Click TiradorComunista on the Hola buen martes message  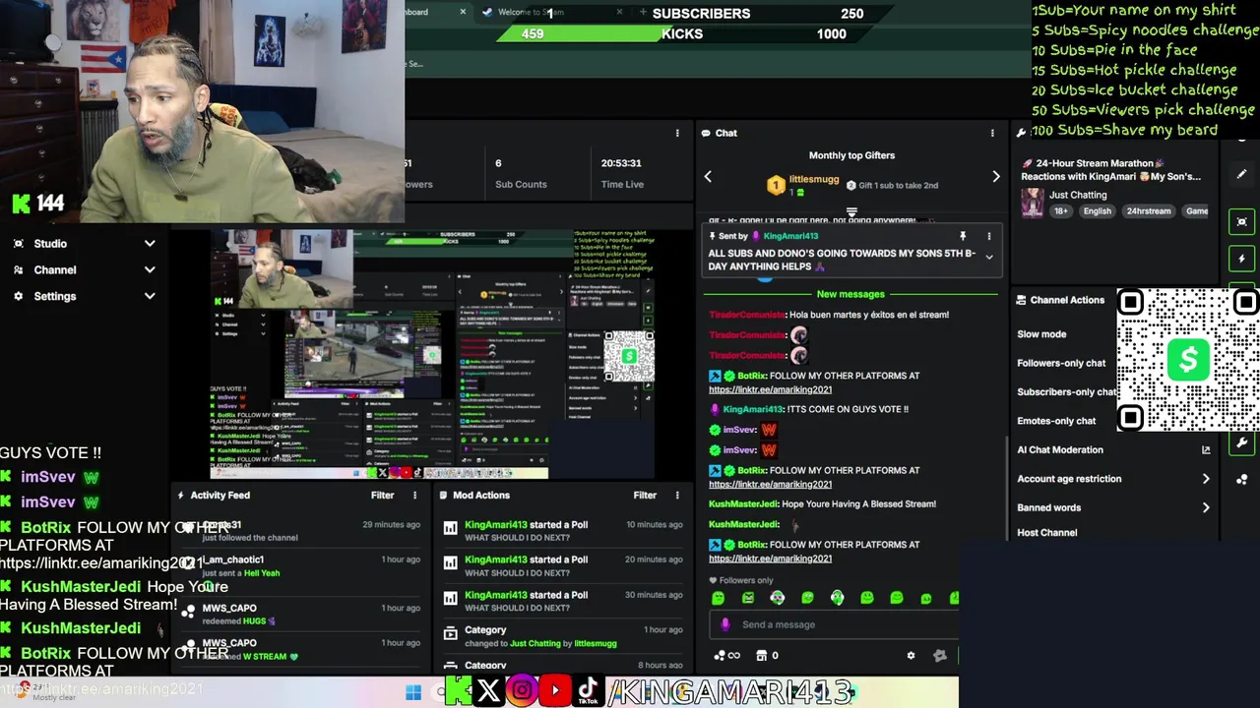click(747, 315)
